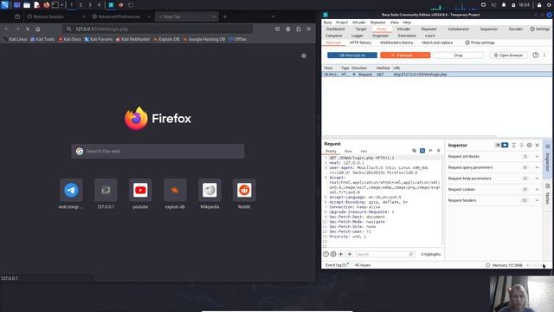Go to previous search match arrow
Screen dimensions: 554x312
coord(341,254)
